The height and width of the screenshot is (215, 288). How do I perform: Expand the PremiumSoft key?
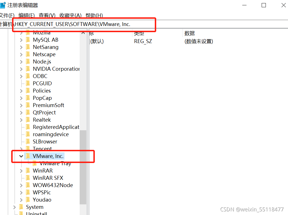(21, 105)
